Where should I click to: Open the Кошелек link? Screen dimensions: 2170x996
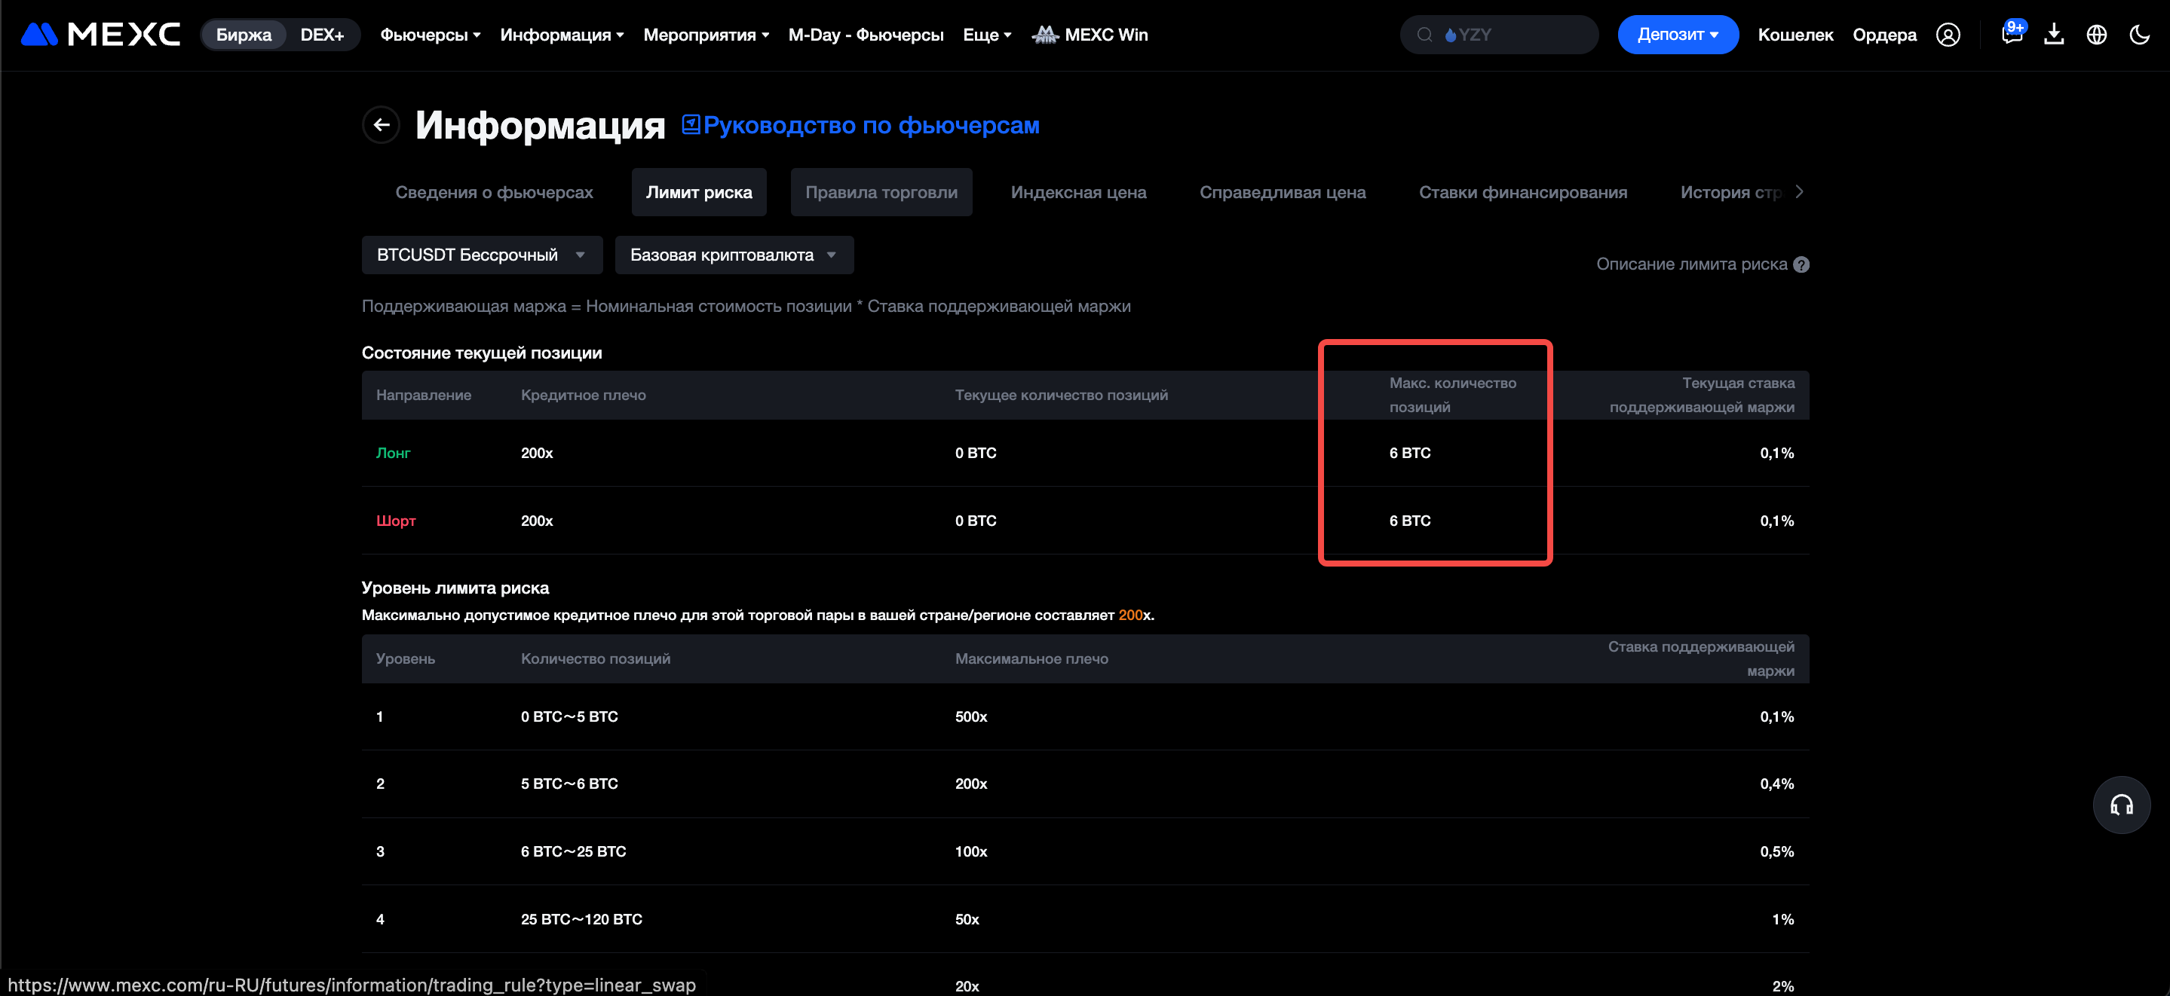click(x=1795, y=35)
